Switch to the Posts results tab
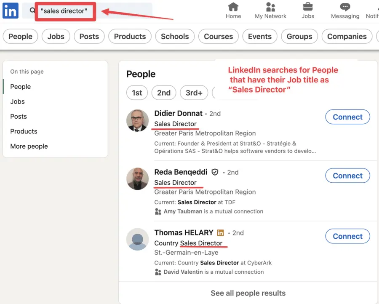 point(89,37)
